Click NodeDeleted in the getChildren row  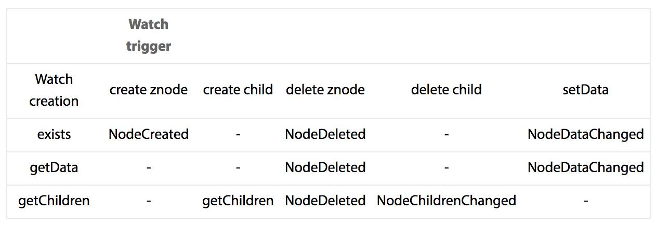325,201
